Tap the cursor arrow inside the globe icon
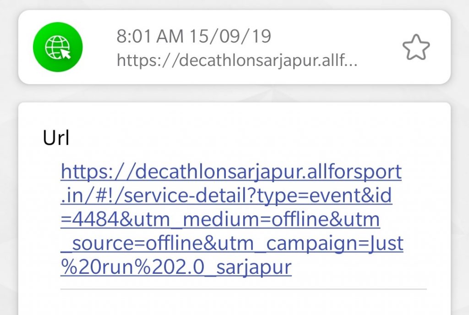This screenshot has width=469, height=315. (x=65, y=54)
